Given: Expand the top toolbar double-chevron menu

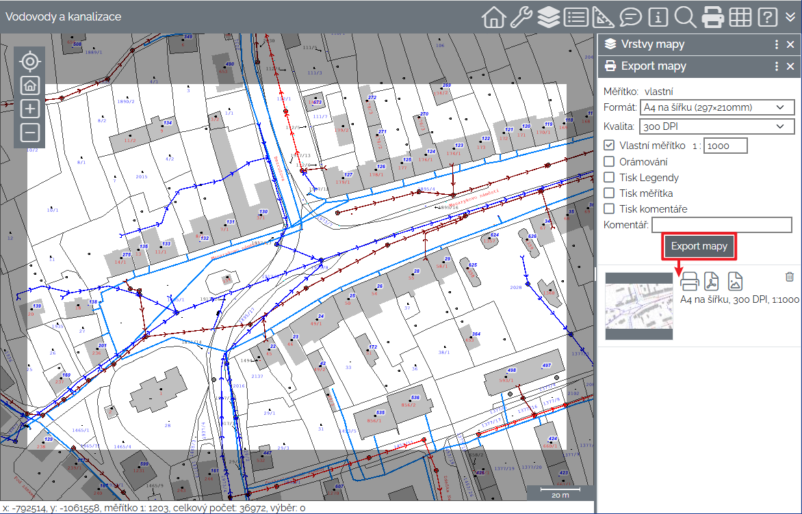Looking at the screenshot, I should coord(791,16).
